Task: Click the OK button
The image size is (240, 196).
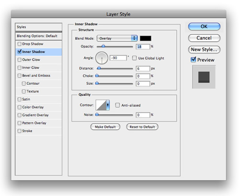Action: [x=204, y=26]
